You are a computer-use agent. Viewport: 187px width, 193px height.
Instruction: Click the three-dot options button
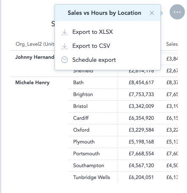177,12
